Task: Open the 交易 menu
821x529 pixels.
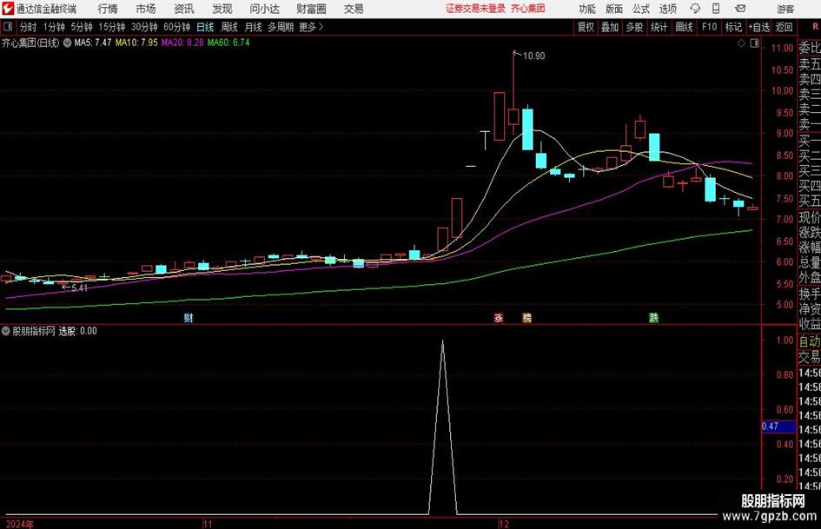Action: 354,9
